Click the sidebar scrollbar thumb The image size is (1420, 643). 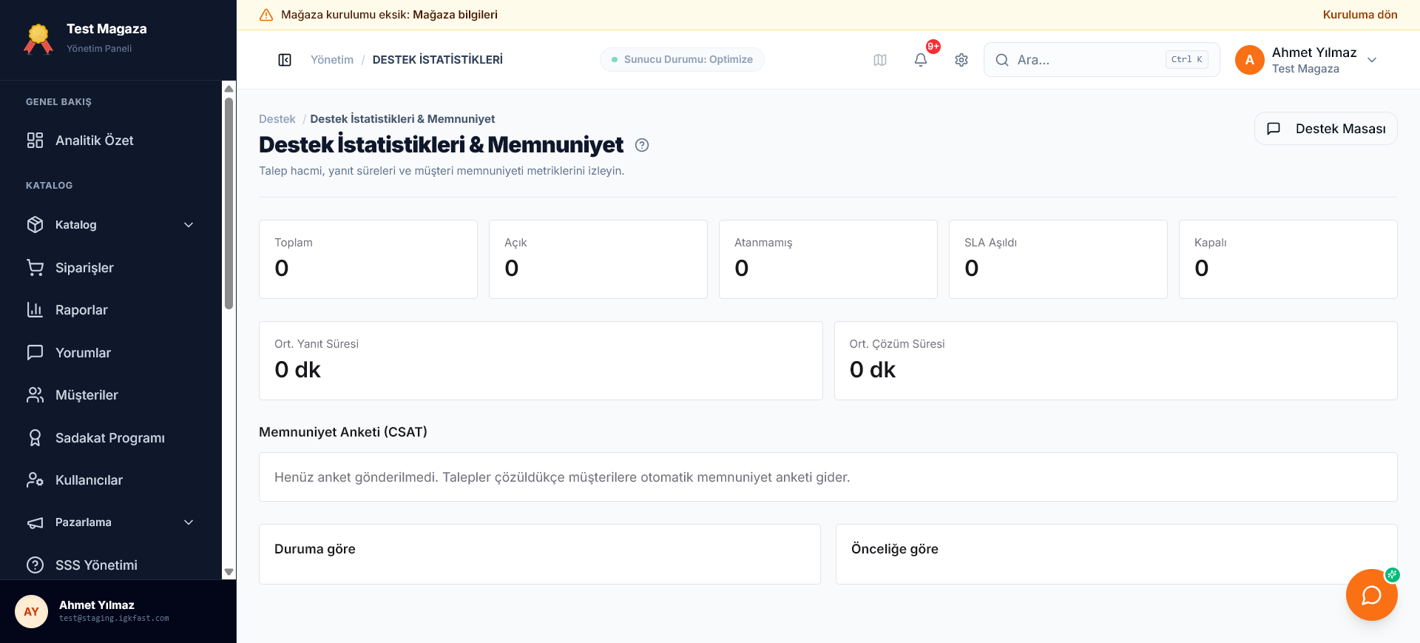tap(229, 203)
